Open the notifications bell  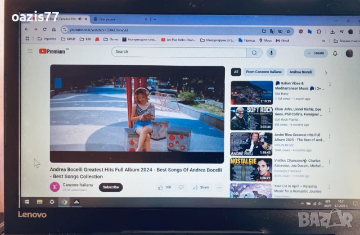click(335, 53)
